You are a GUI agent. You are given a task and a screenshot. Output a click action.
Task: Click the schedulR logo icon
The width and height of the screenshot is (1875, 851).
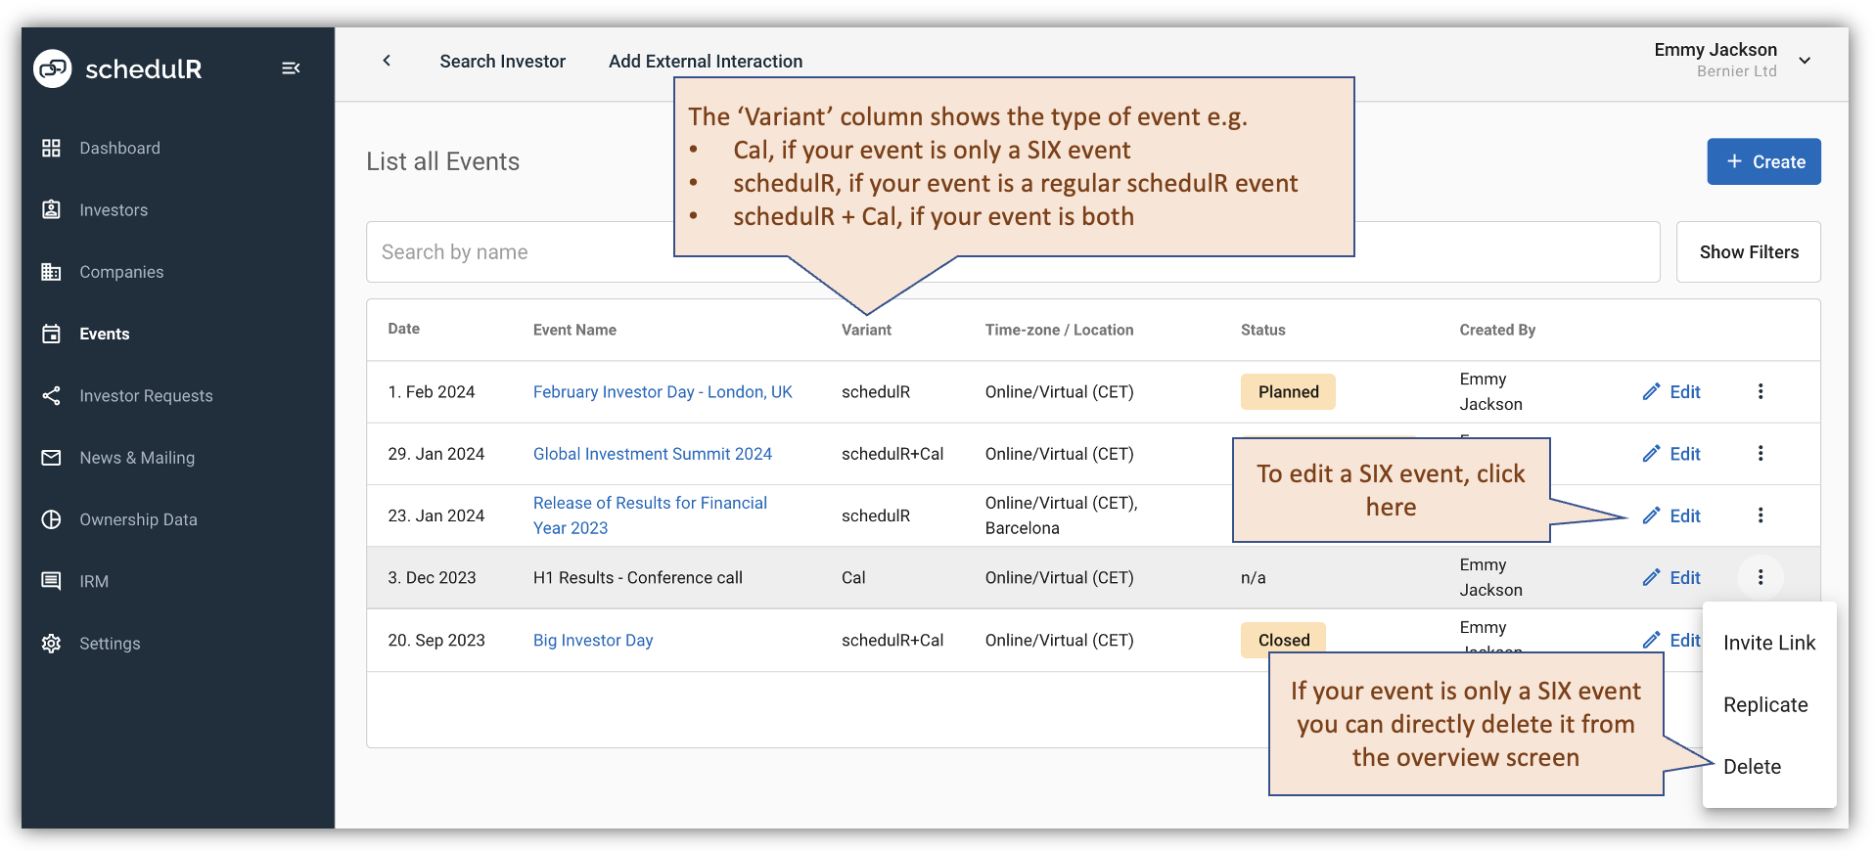coord(53,68)
